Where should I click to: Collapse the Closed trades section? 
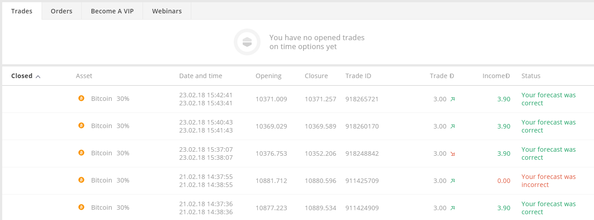coord(26,76)
